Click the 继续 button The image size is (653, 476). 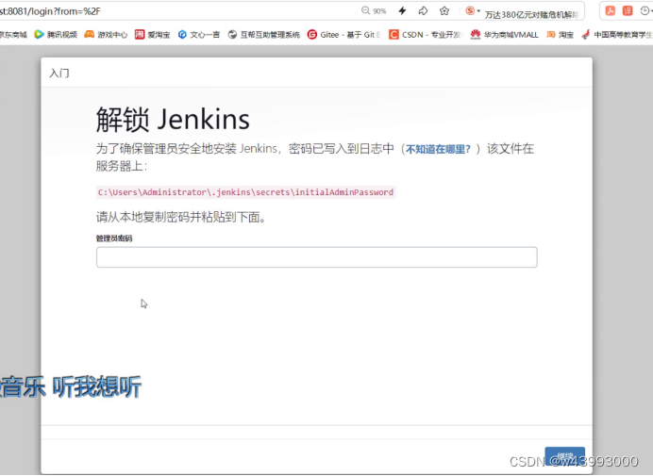click(x=564, y=456)
